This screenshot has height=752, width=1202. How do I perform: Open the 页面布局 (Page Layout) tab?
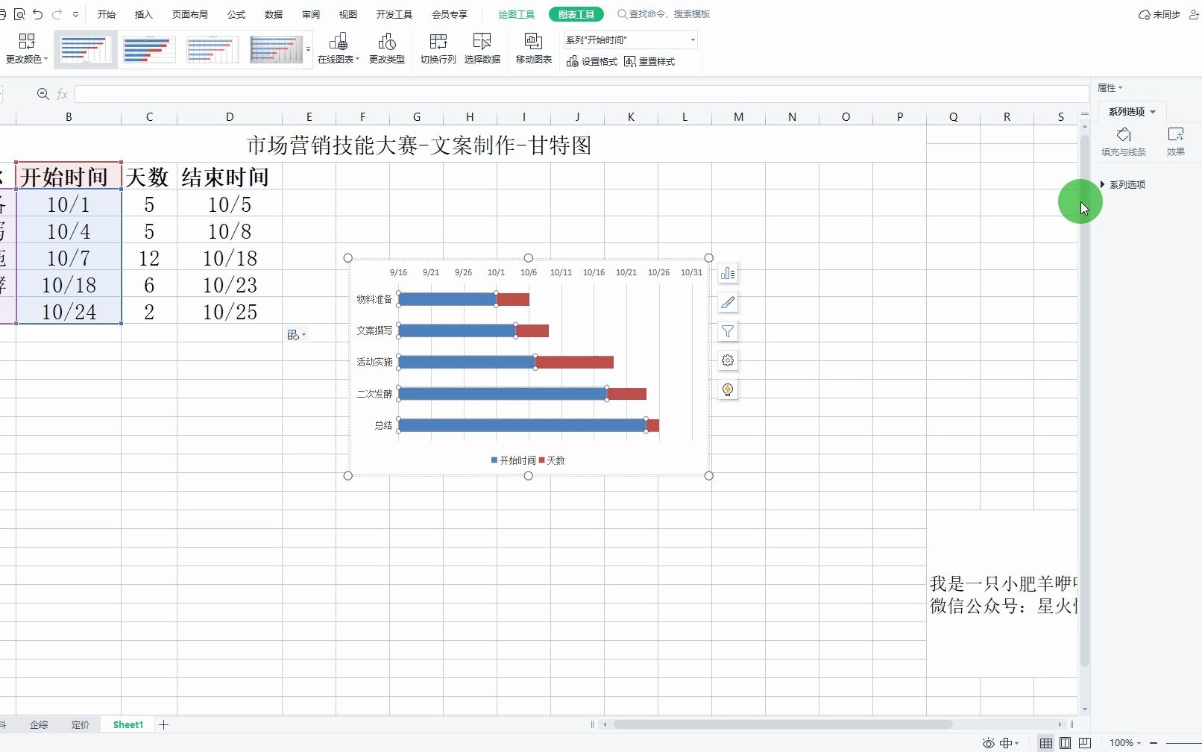click(x=190, y=14)
